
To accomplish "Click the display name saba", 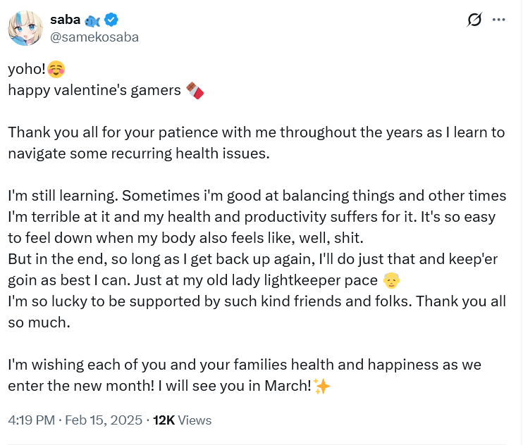I will pos(66,20).
